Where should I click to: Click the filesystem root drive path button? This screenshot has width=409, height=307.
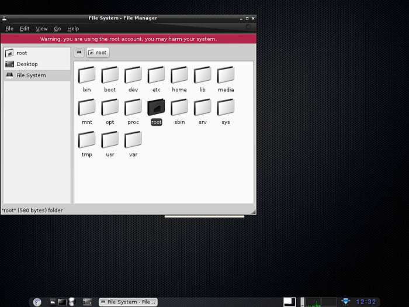tap(78, 53)
